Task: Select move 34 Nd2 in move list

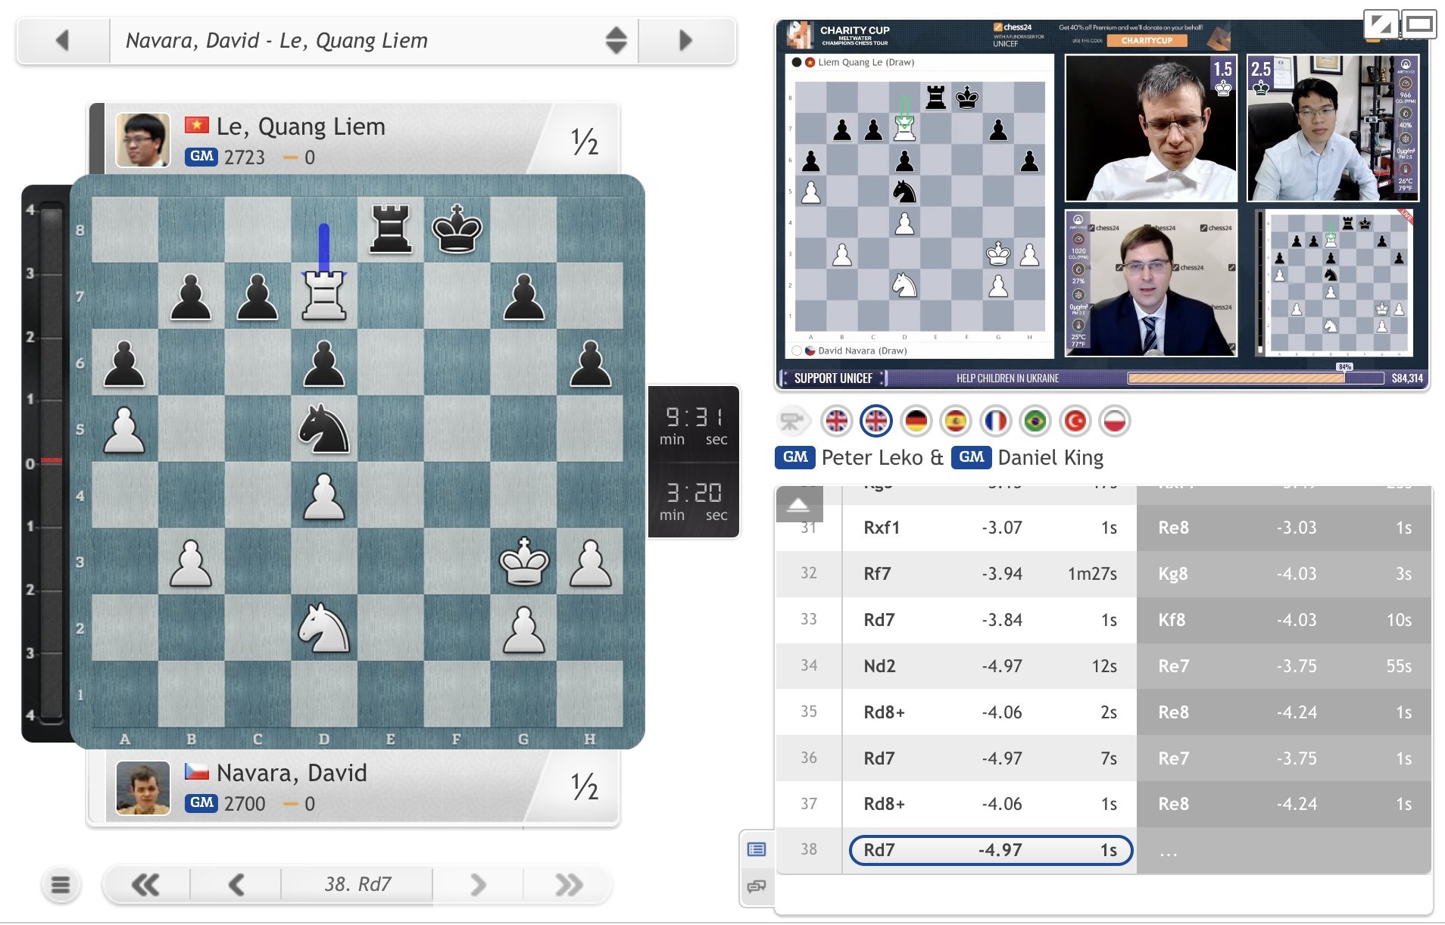Action: point(879,666)
